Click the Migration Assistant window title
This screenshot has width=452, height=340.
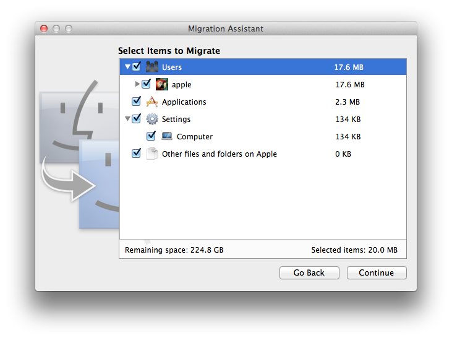[226, 28]
